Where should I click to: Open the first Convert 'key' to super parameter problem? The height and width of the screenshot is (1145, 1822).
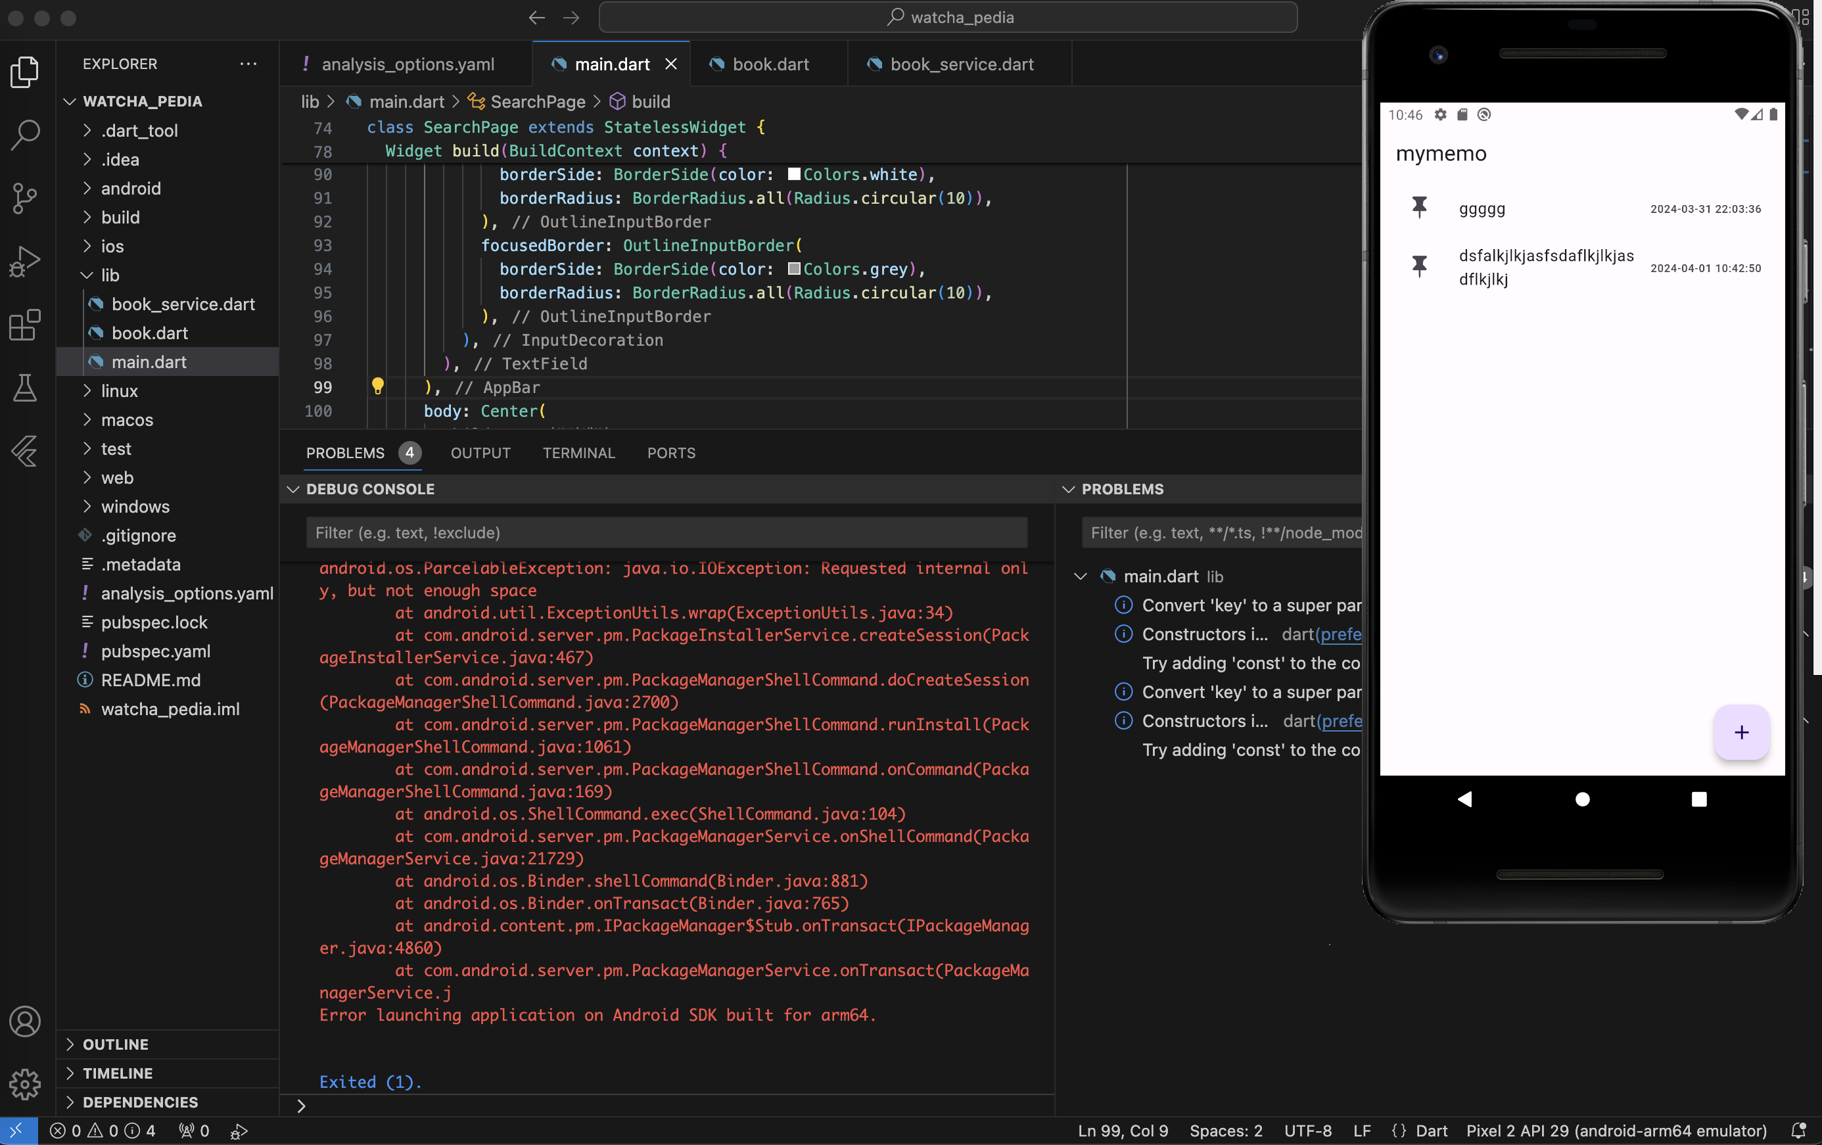click(1238, 605)
